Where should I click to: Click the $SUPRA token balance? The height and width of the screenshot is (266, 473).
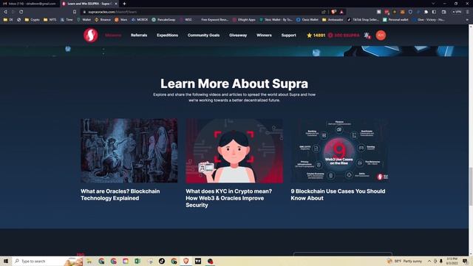tap(344, 35)
